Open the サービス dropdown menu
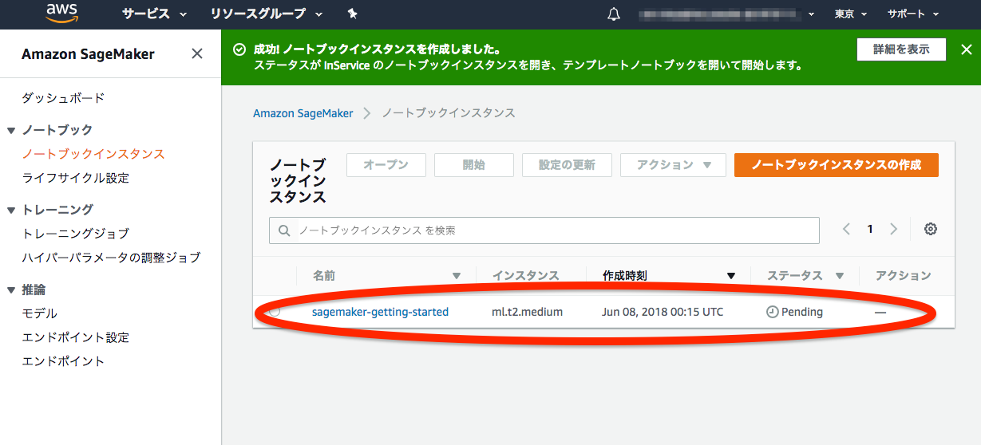The image size is (981, 445). coord(154,14)
